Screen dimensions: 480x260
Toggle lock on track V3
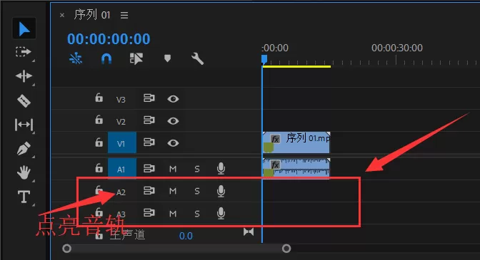(99, 98)
